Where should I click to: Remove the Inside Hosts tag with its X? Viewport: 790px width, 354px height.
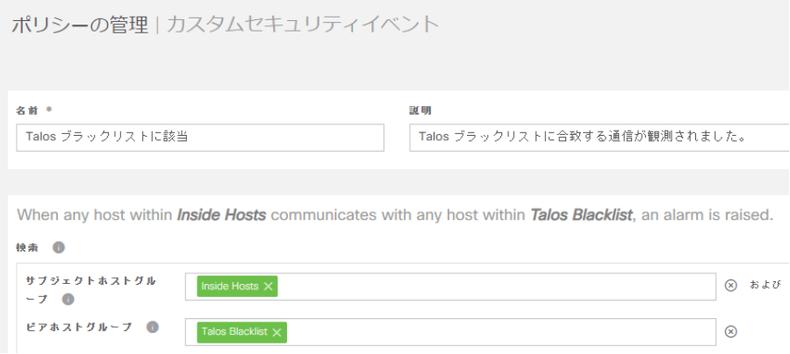coord(269,287)
